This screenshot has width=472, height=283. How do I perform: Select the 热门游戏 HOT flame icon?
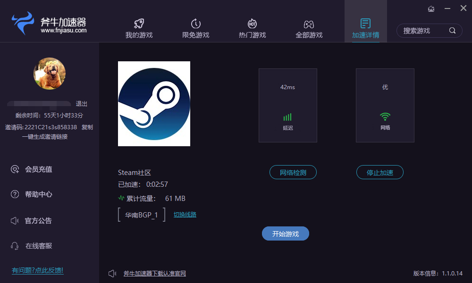(x=252, y=24)
